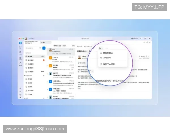Collapse the 标签 section triangle

[x=24, y=98]
